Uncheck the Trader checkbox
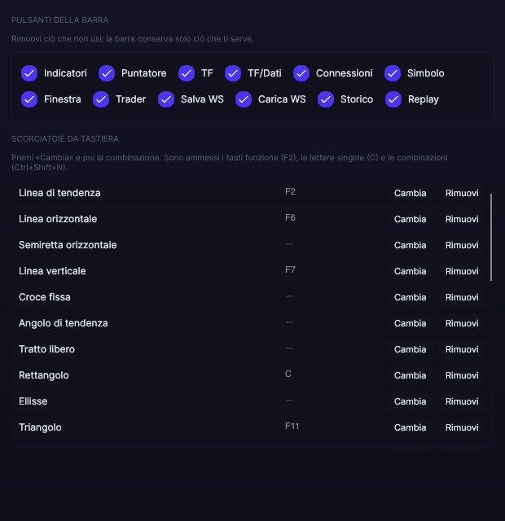 coord(101,99)
